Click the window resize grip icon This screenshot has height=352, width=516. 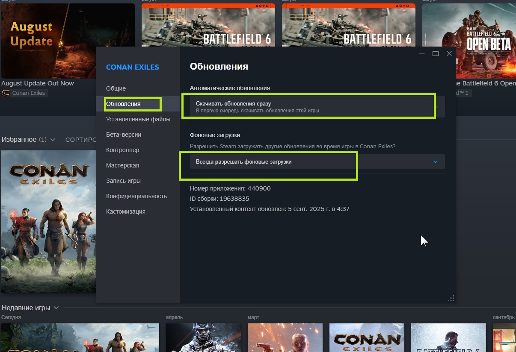pos(451,298)
